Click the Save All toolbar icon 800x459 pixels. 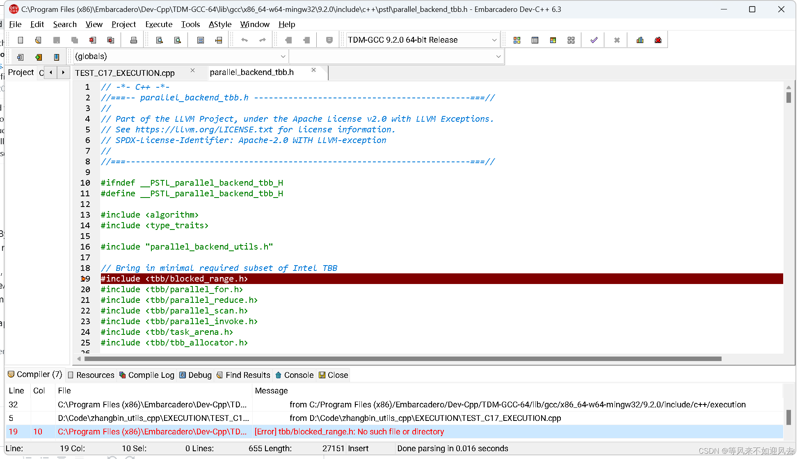point(75,40)
